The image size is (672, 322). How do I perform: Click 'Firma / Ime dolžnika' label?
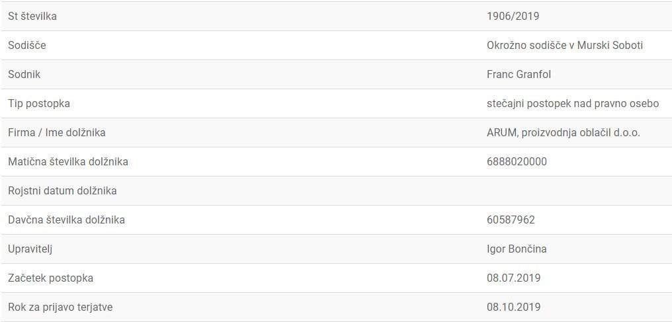(x=57, y=133)
